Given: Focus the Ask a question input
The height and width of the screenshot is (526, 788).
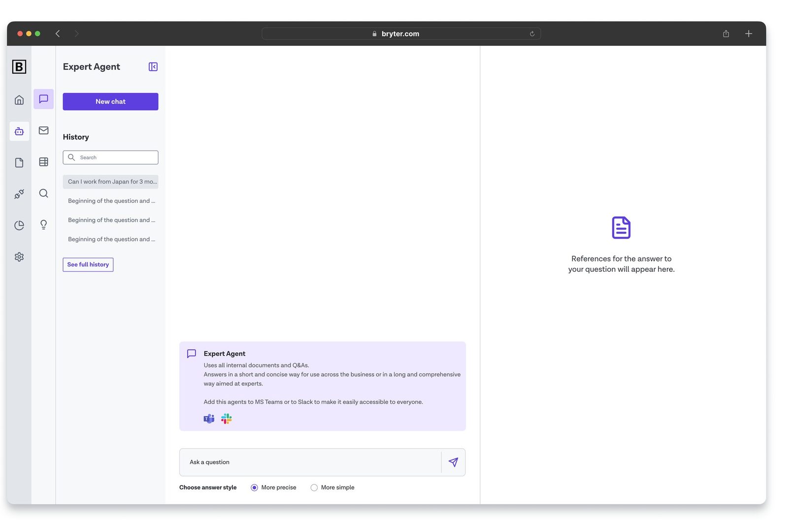Looking at the screenshot, I should (311, 462).
